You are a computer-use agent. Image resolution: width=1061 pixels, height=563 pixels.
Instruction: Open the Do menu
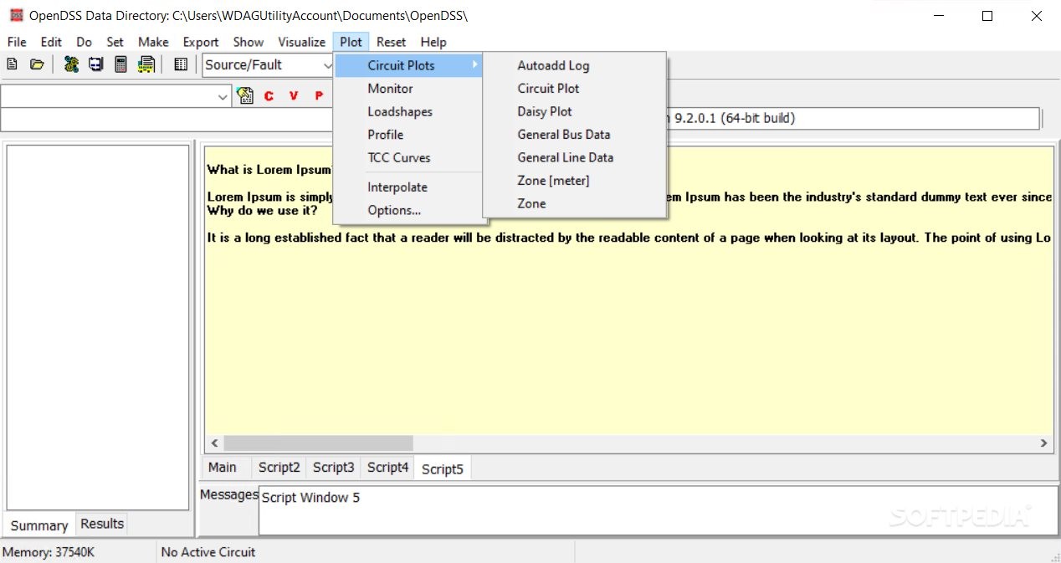[x=84, y=42]
